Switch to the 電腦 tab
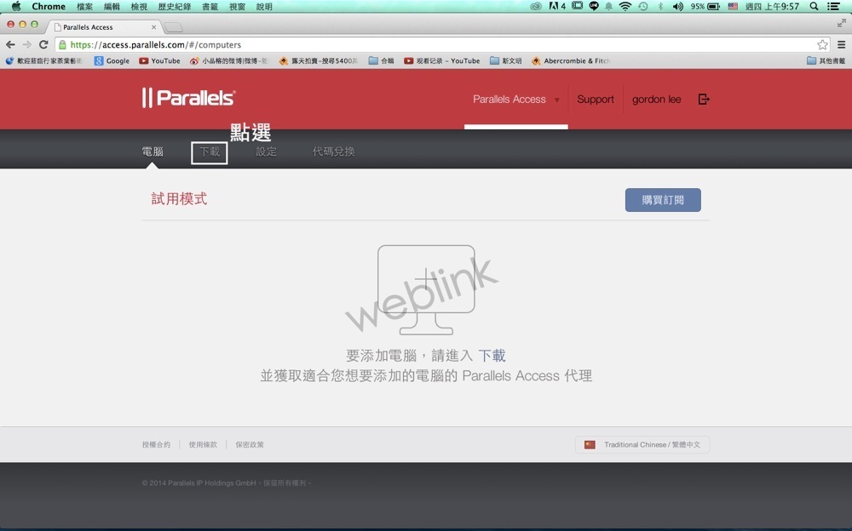The height and width of the screenshot is (531, 852). click(x=153, y=151)
